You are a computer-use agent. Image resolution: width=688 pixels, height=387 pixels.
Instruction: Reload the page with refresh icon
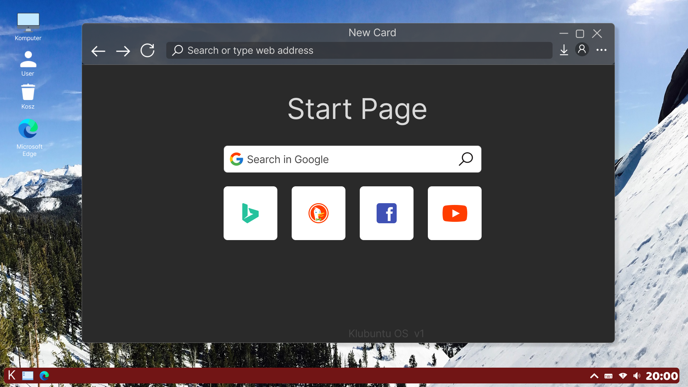[148, 51]
